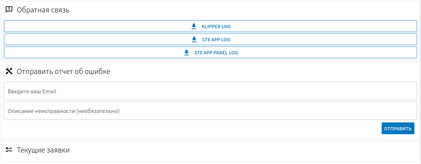Click the Обратная связь heading
The image size is (421, 164).
click(43, 10)
